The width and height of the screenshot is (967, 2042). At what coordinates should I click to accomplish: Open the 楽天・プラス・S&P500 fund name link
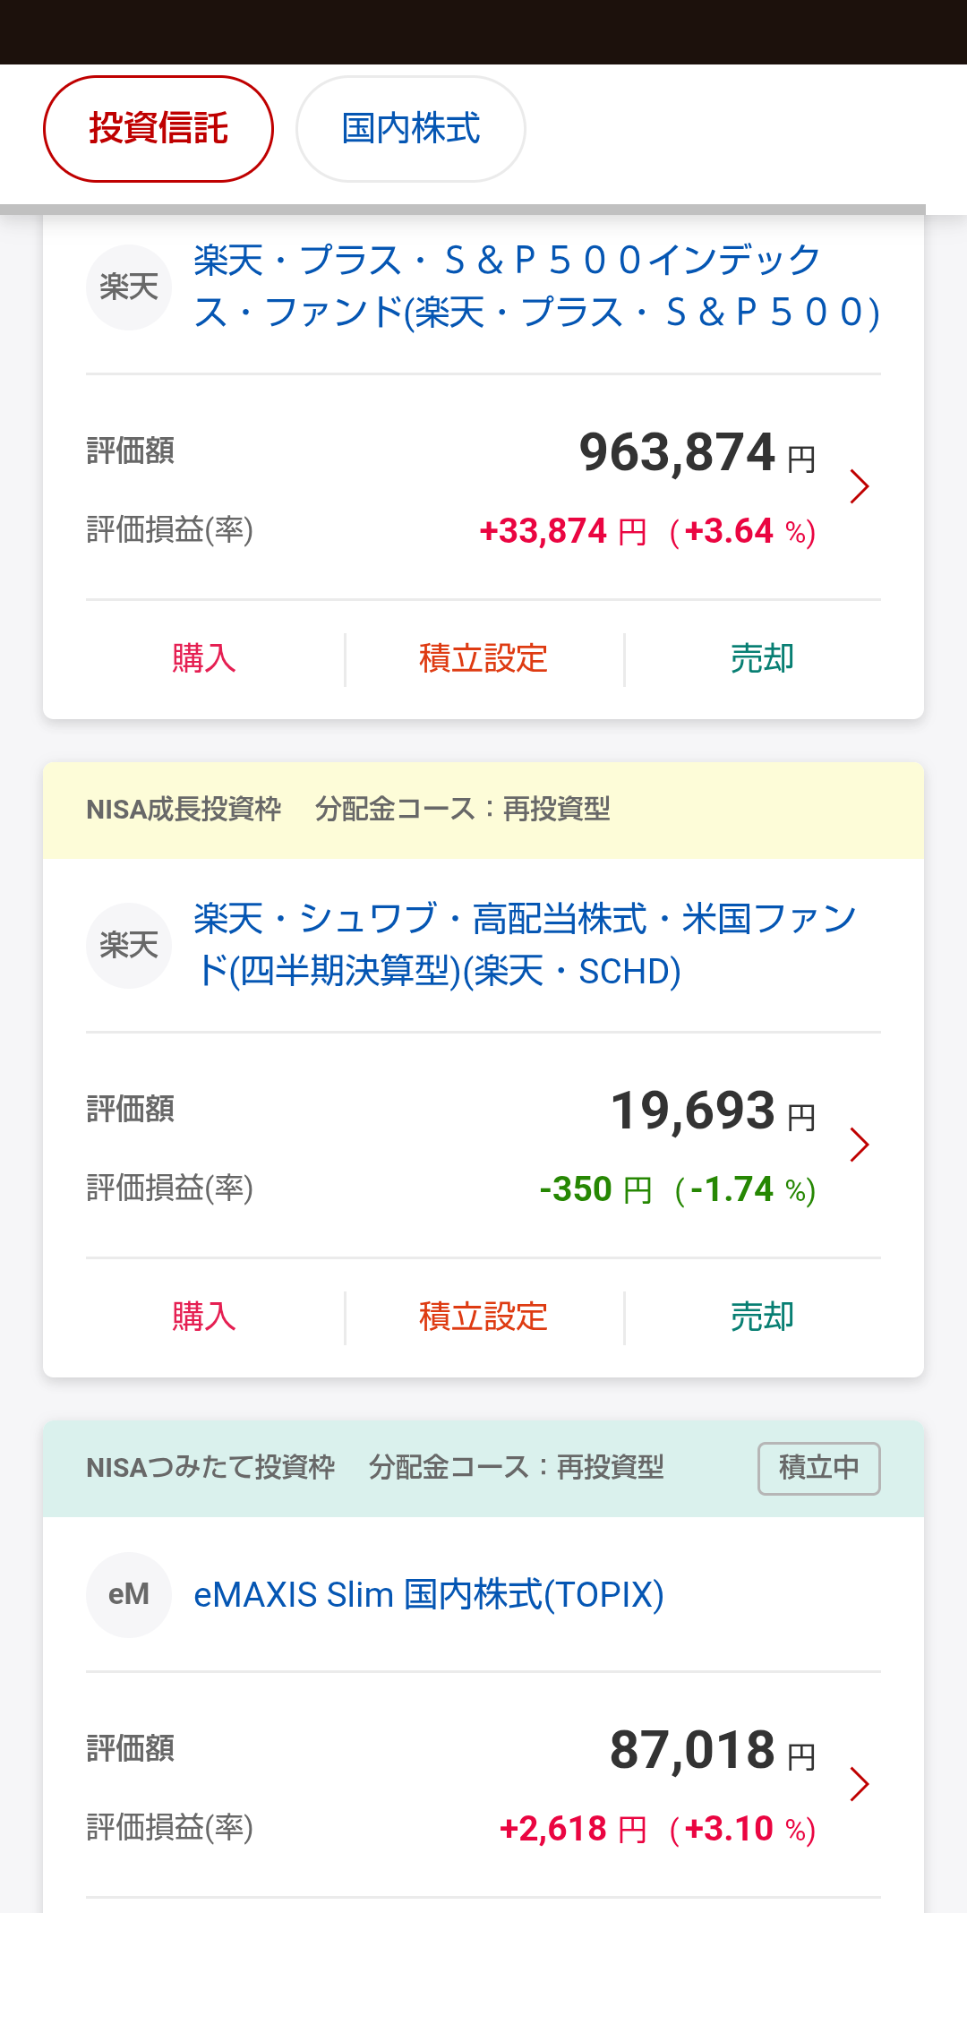(x=537, y=287)
